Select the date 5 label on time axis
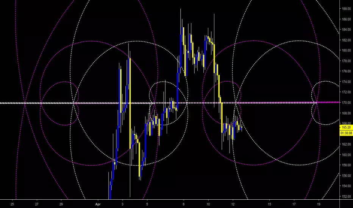 (x=147, y=204)
